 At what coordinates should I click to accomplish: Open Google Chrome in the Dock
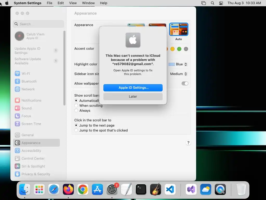(83, 189)
